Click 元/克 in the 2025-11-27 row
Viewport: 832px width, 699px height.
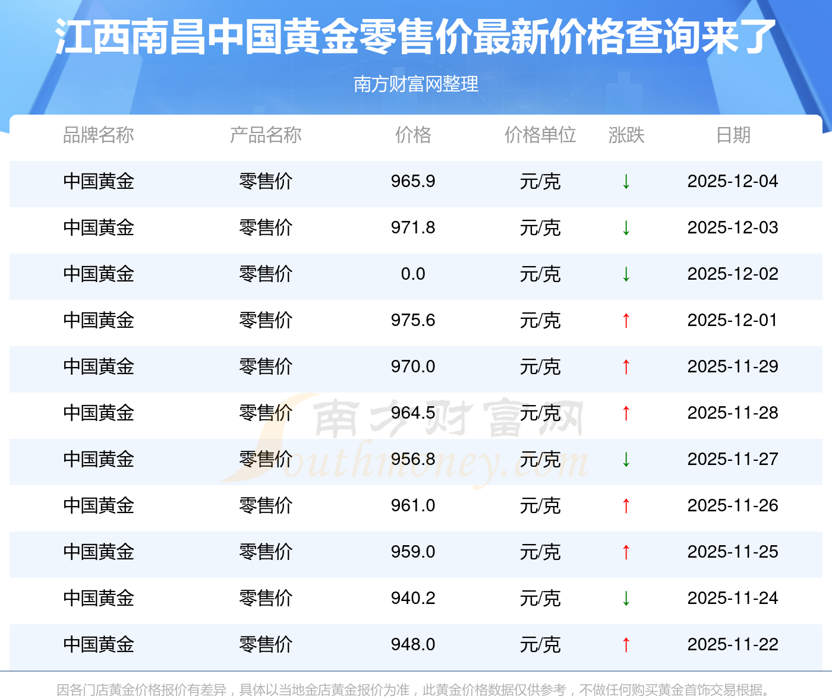[x=540, y=460]
